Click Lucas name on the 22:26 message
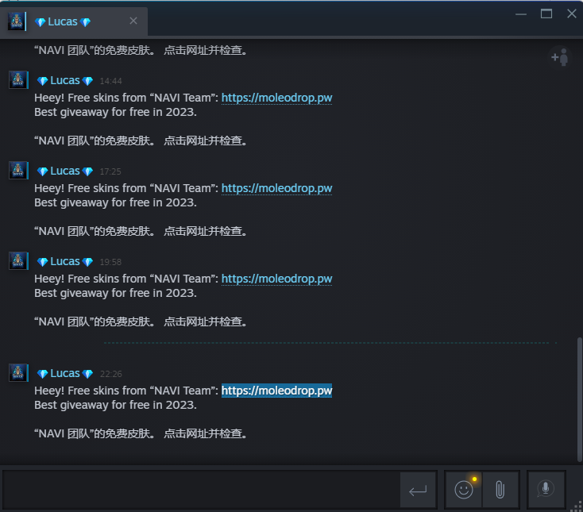 point(65,373)
